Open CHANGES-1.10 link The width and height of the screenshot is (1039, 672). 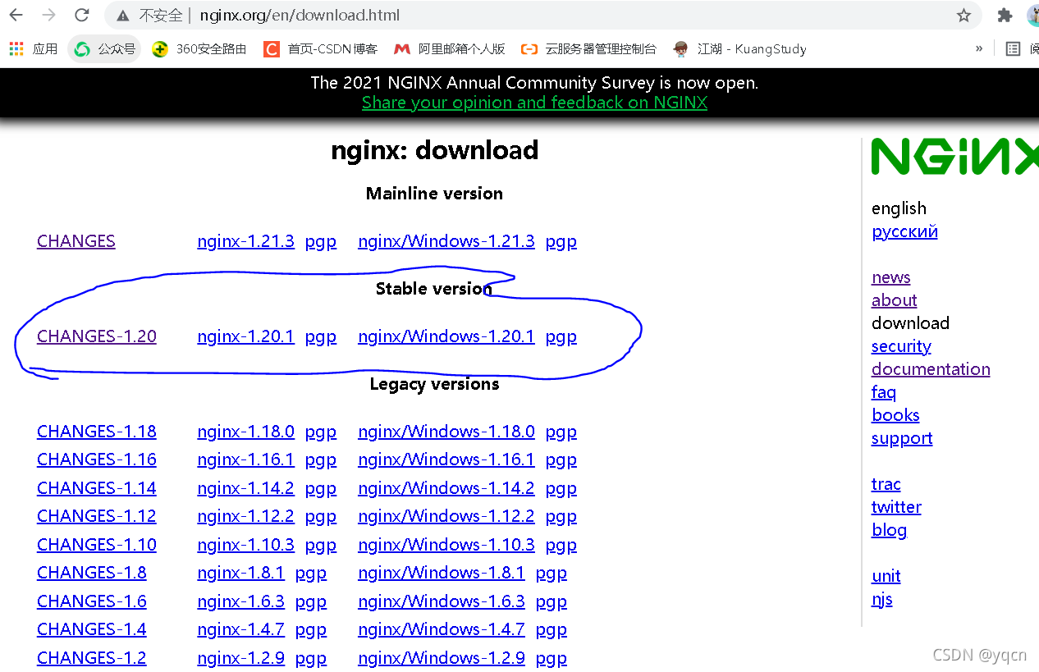(x=97, y=545)
